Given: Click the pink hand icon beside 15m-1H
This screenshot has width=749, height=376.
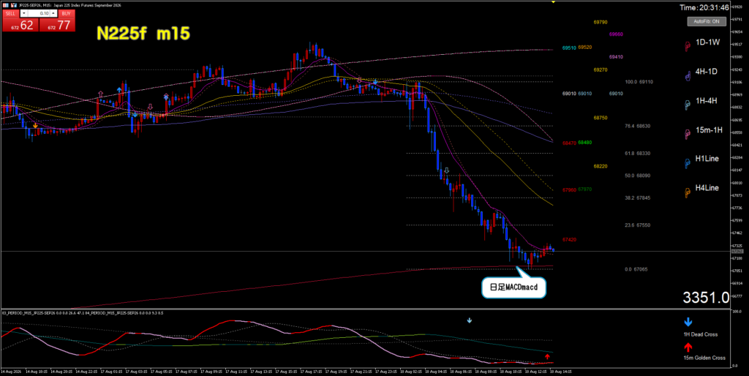Looking at the screenshot, I should (x=688, y=134).
